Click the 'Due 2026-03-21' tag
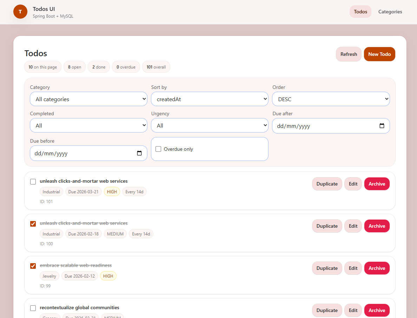Screen dimensions: 417x318 (x=84, y=192)
